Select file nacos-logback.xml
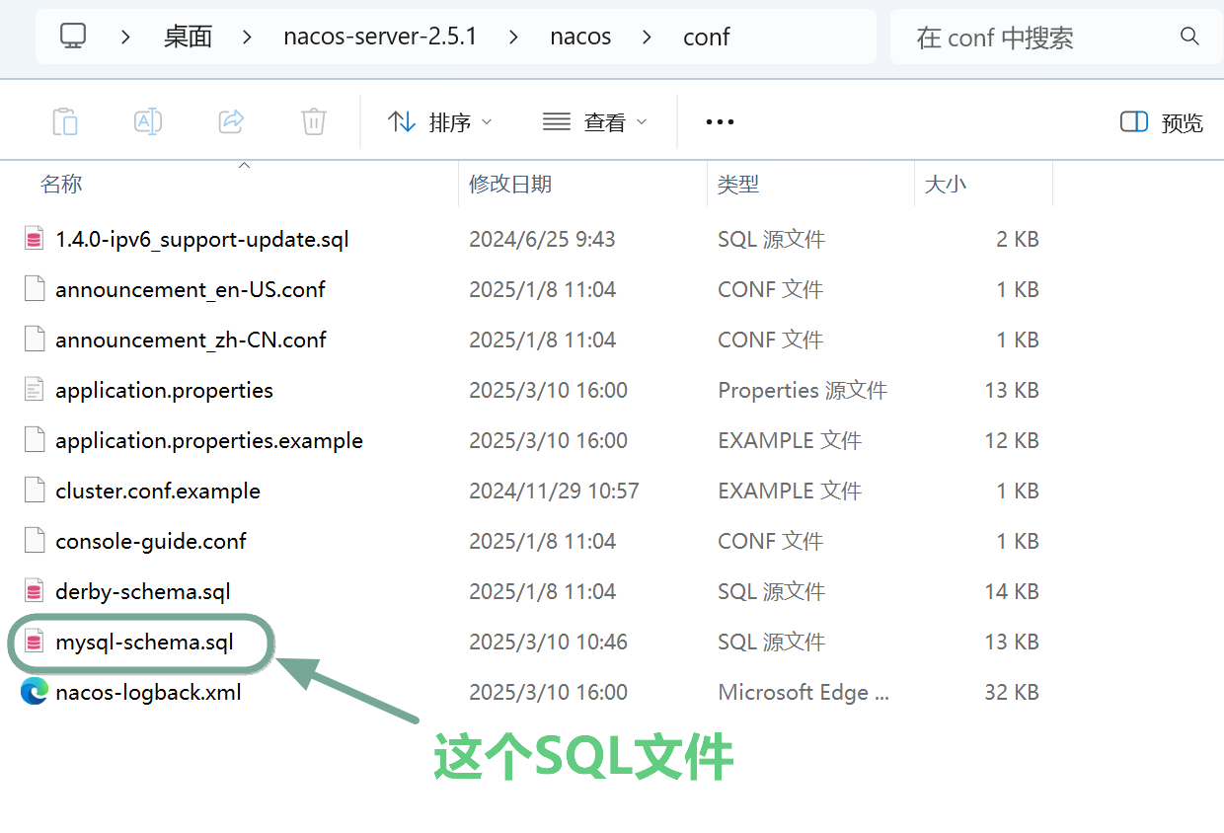 tap(148, 692)
